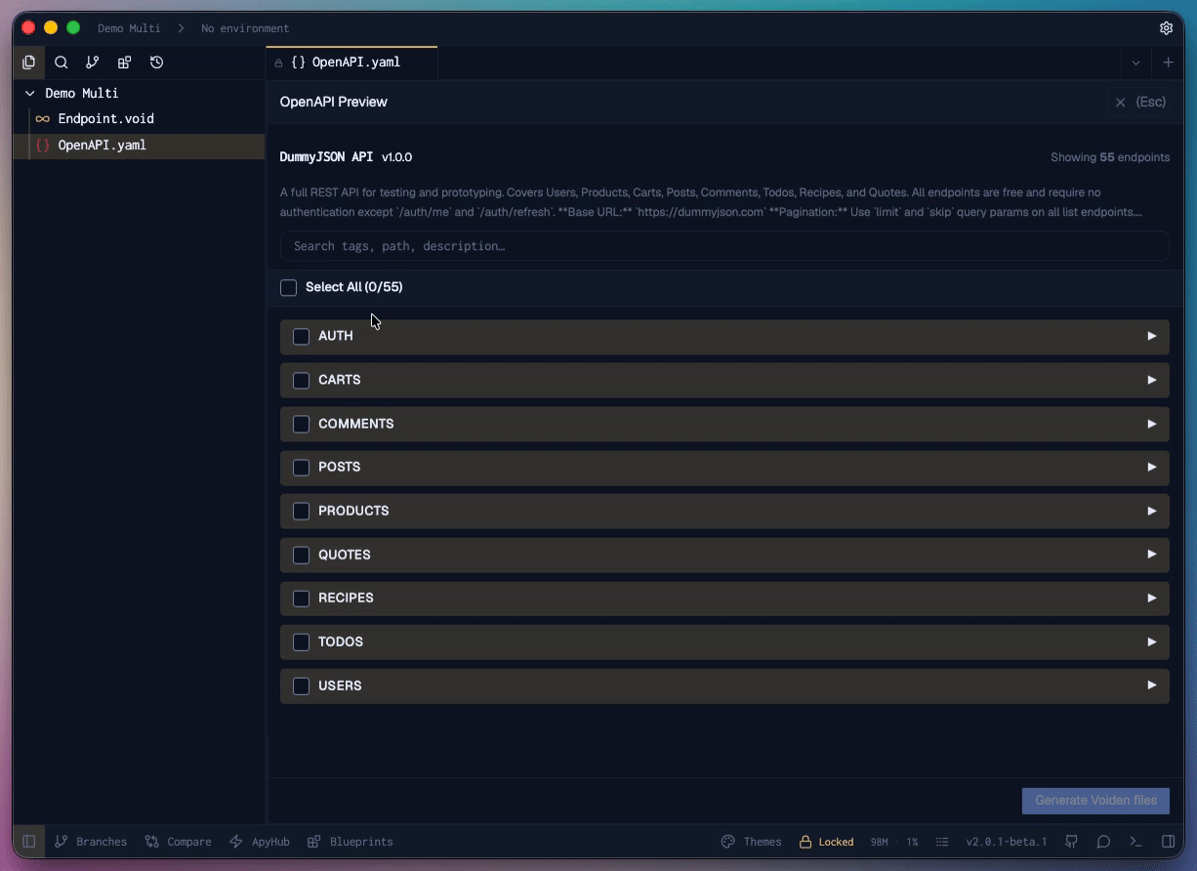Click the DummyJSON API title
1197x871 pixels.
click(326, 157)
